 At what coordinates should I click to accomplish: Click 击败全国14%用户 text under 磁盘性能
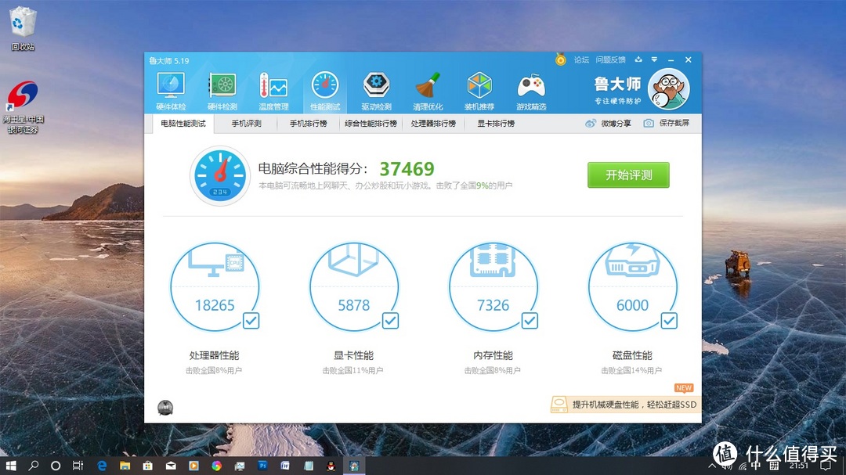[x=631, y=370]
